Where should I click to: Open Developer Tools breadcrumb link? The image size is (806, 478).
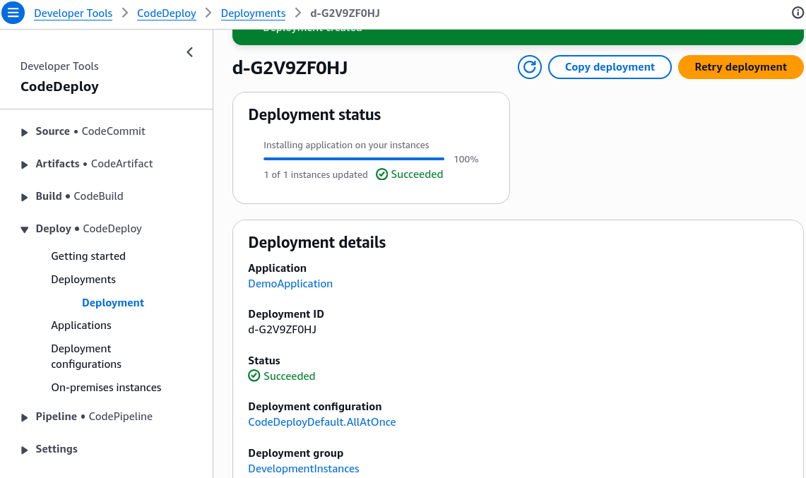tap(73, 13)
